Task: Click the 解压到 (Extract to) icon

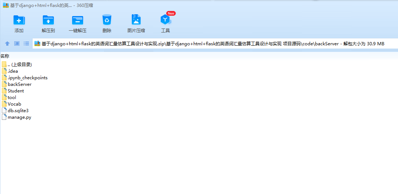Action: 48,20
